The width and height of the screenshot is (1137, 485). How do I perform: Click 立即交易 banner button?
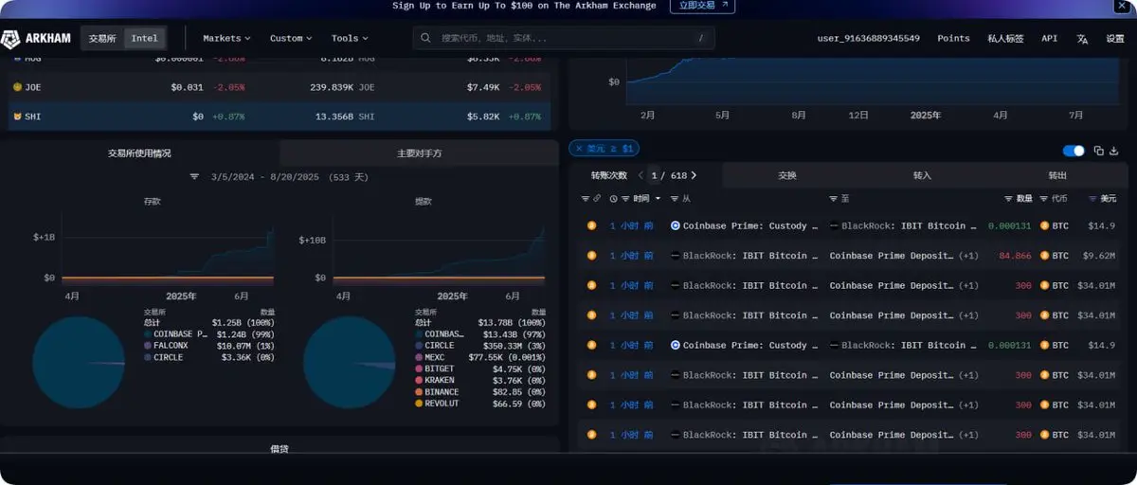[x=702, y=6]
